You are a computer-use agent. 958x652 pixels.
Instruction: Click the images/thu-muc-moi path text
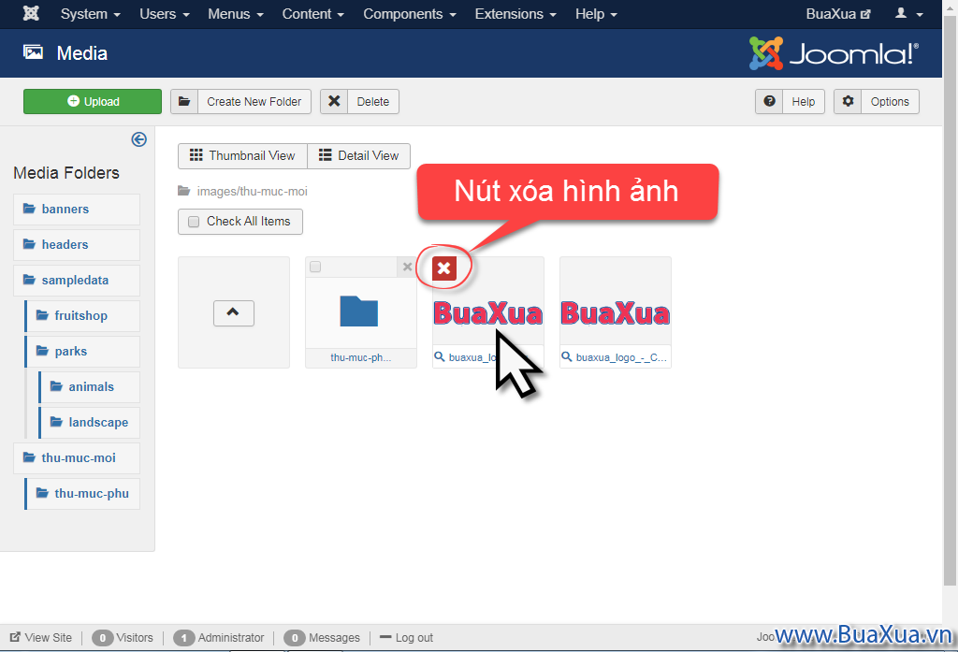click(x=253, y=191)
